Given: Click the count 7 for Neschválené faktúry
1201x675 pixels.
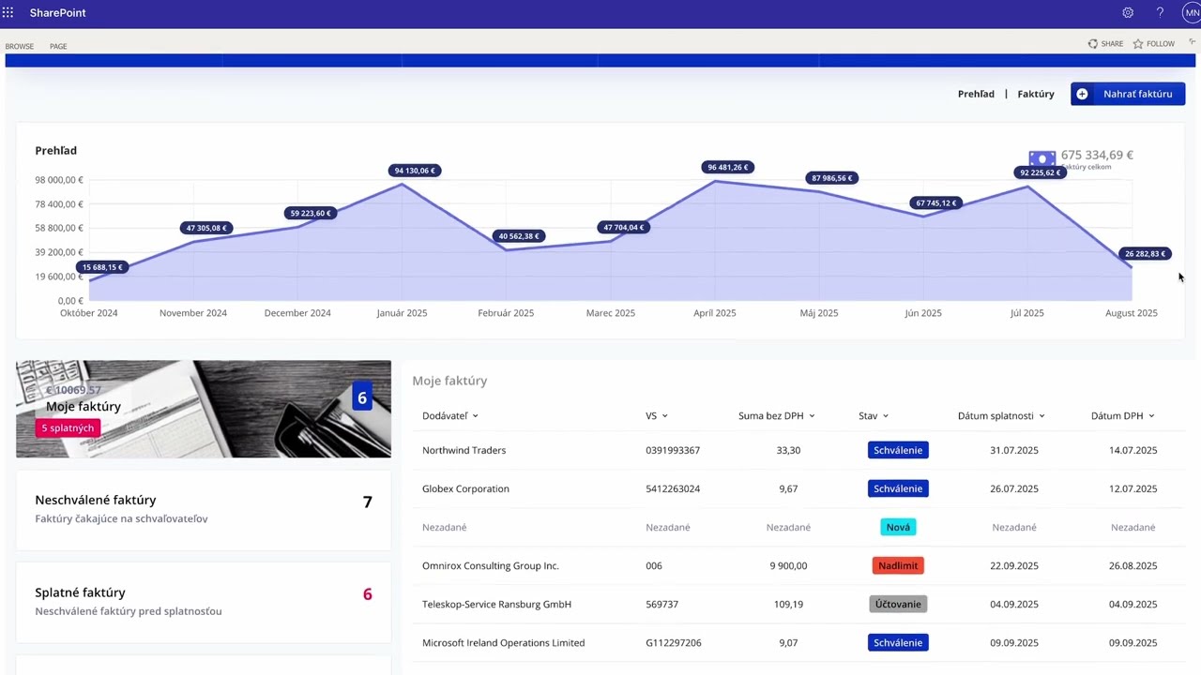Looking at the screenshot, I should pos(368,502).
